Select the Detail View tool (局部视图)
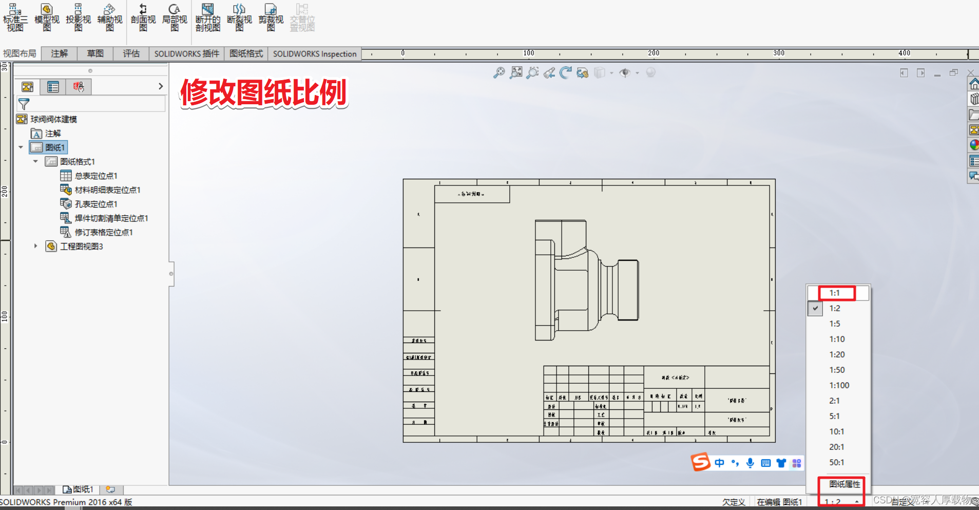The width and height of the screenshot is (979, 510). coord(175,17)
